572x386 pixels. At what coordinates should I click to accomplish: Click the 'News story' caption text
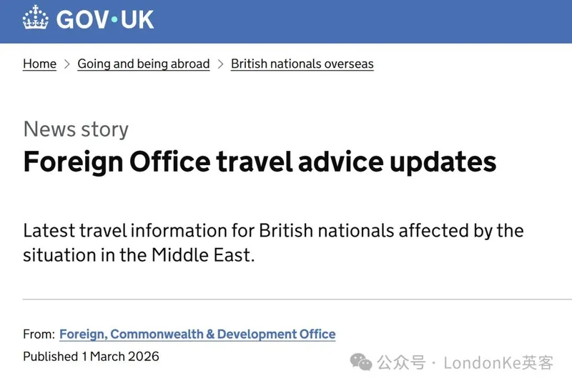(x=76, y=129)
